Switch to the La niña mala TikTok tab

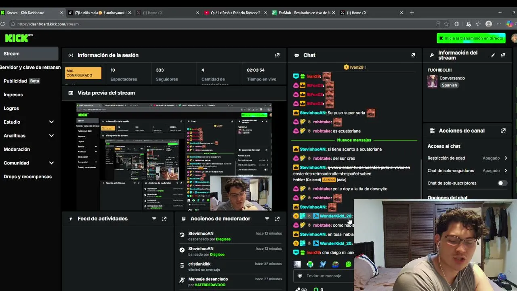tap(100, 13)
